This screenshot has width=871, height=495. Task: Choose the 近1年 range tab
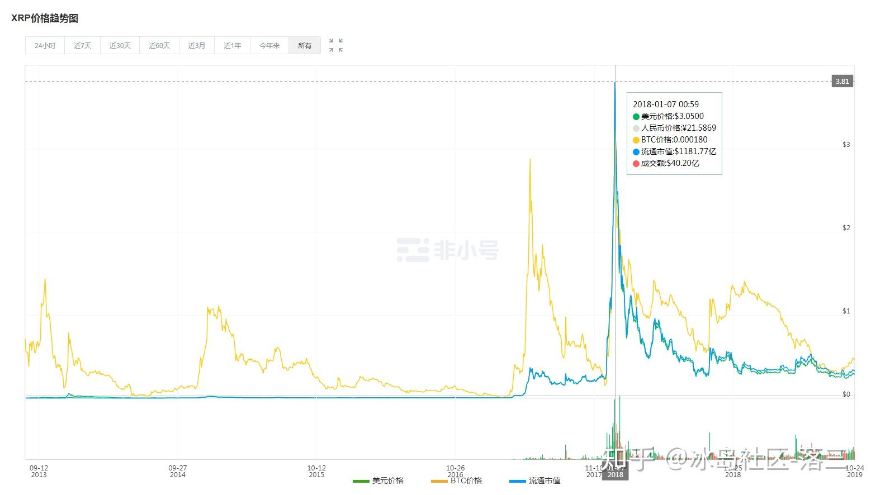pos(233,45)
